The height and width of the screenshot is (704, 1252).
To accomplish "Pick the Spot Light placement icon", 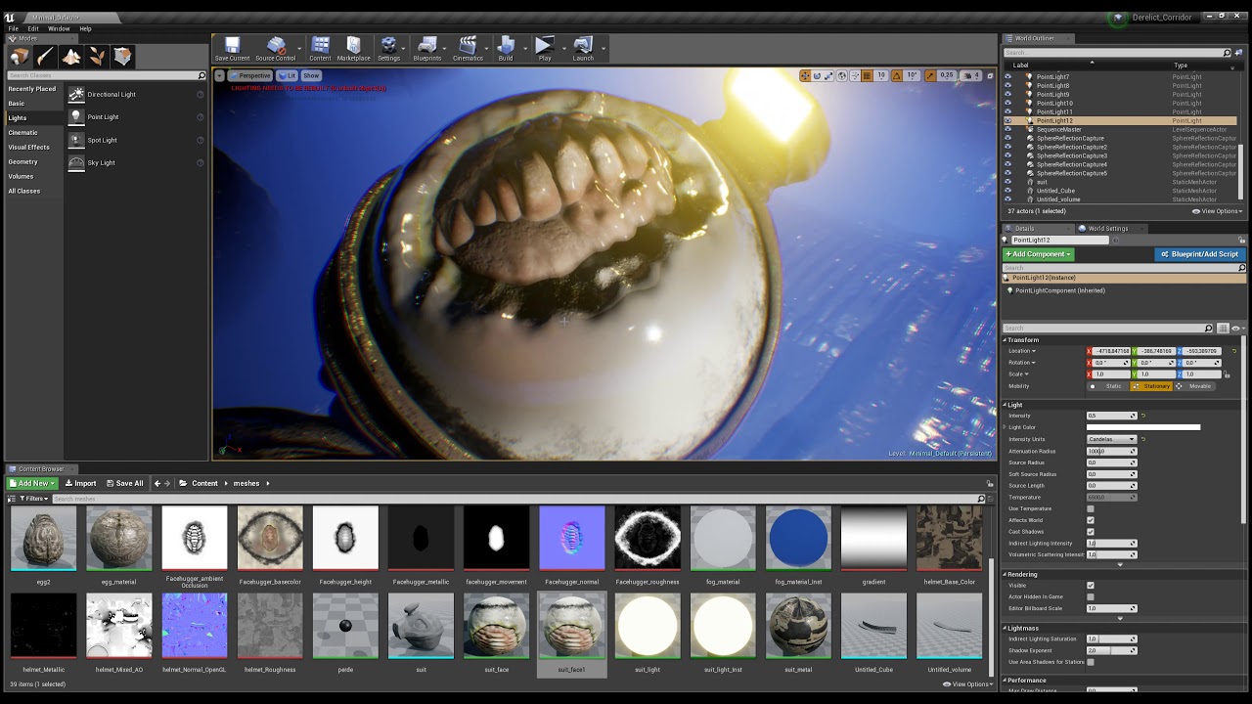I will (76, 140).
